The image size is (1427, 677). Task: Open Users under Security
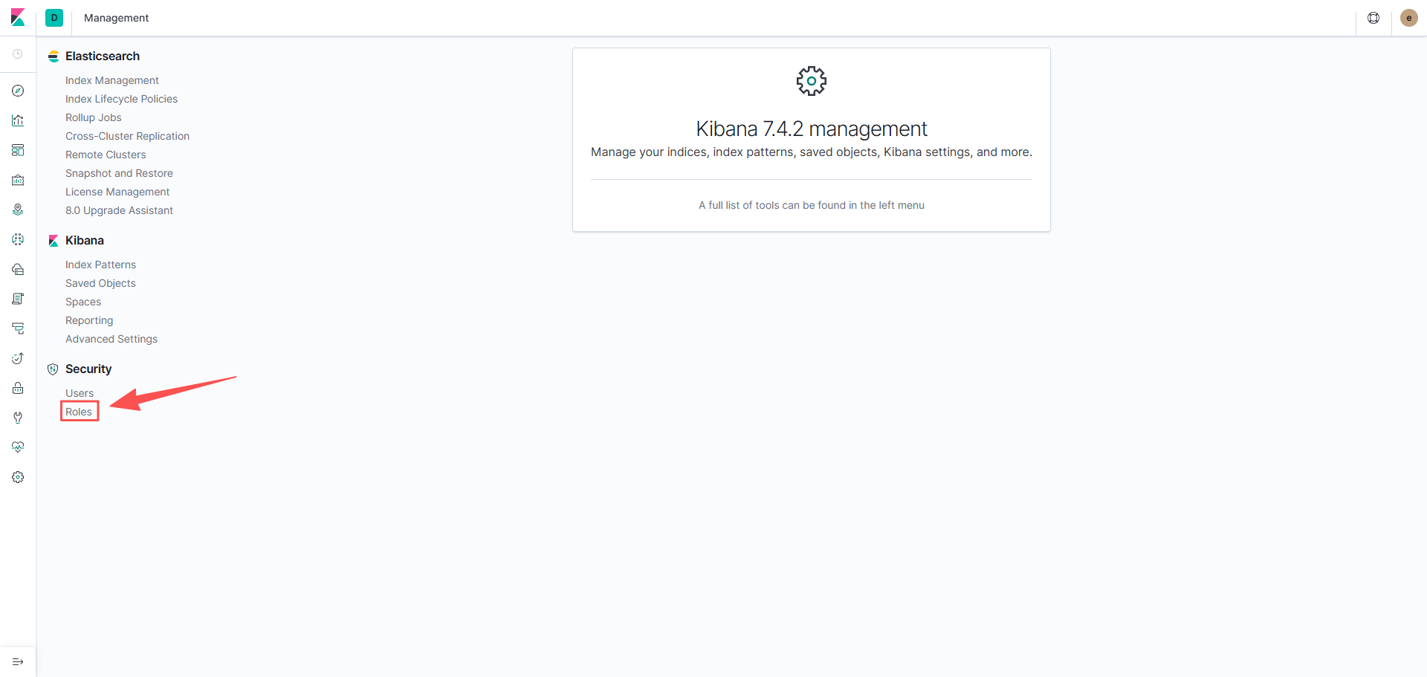coord(80,393)
